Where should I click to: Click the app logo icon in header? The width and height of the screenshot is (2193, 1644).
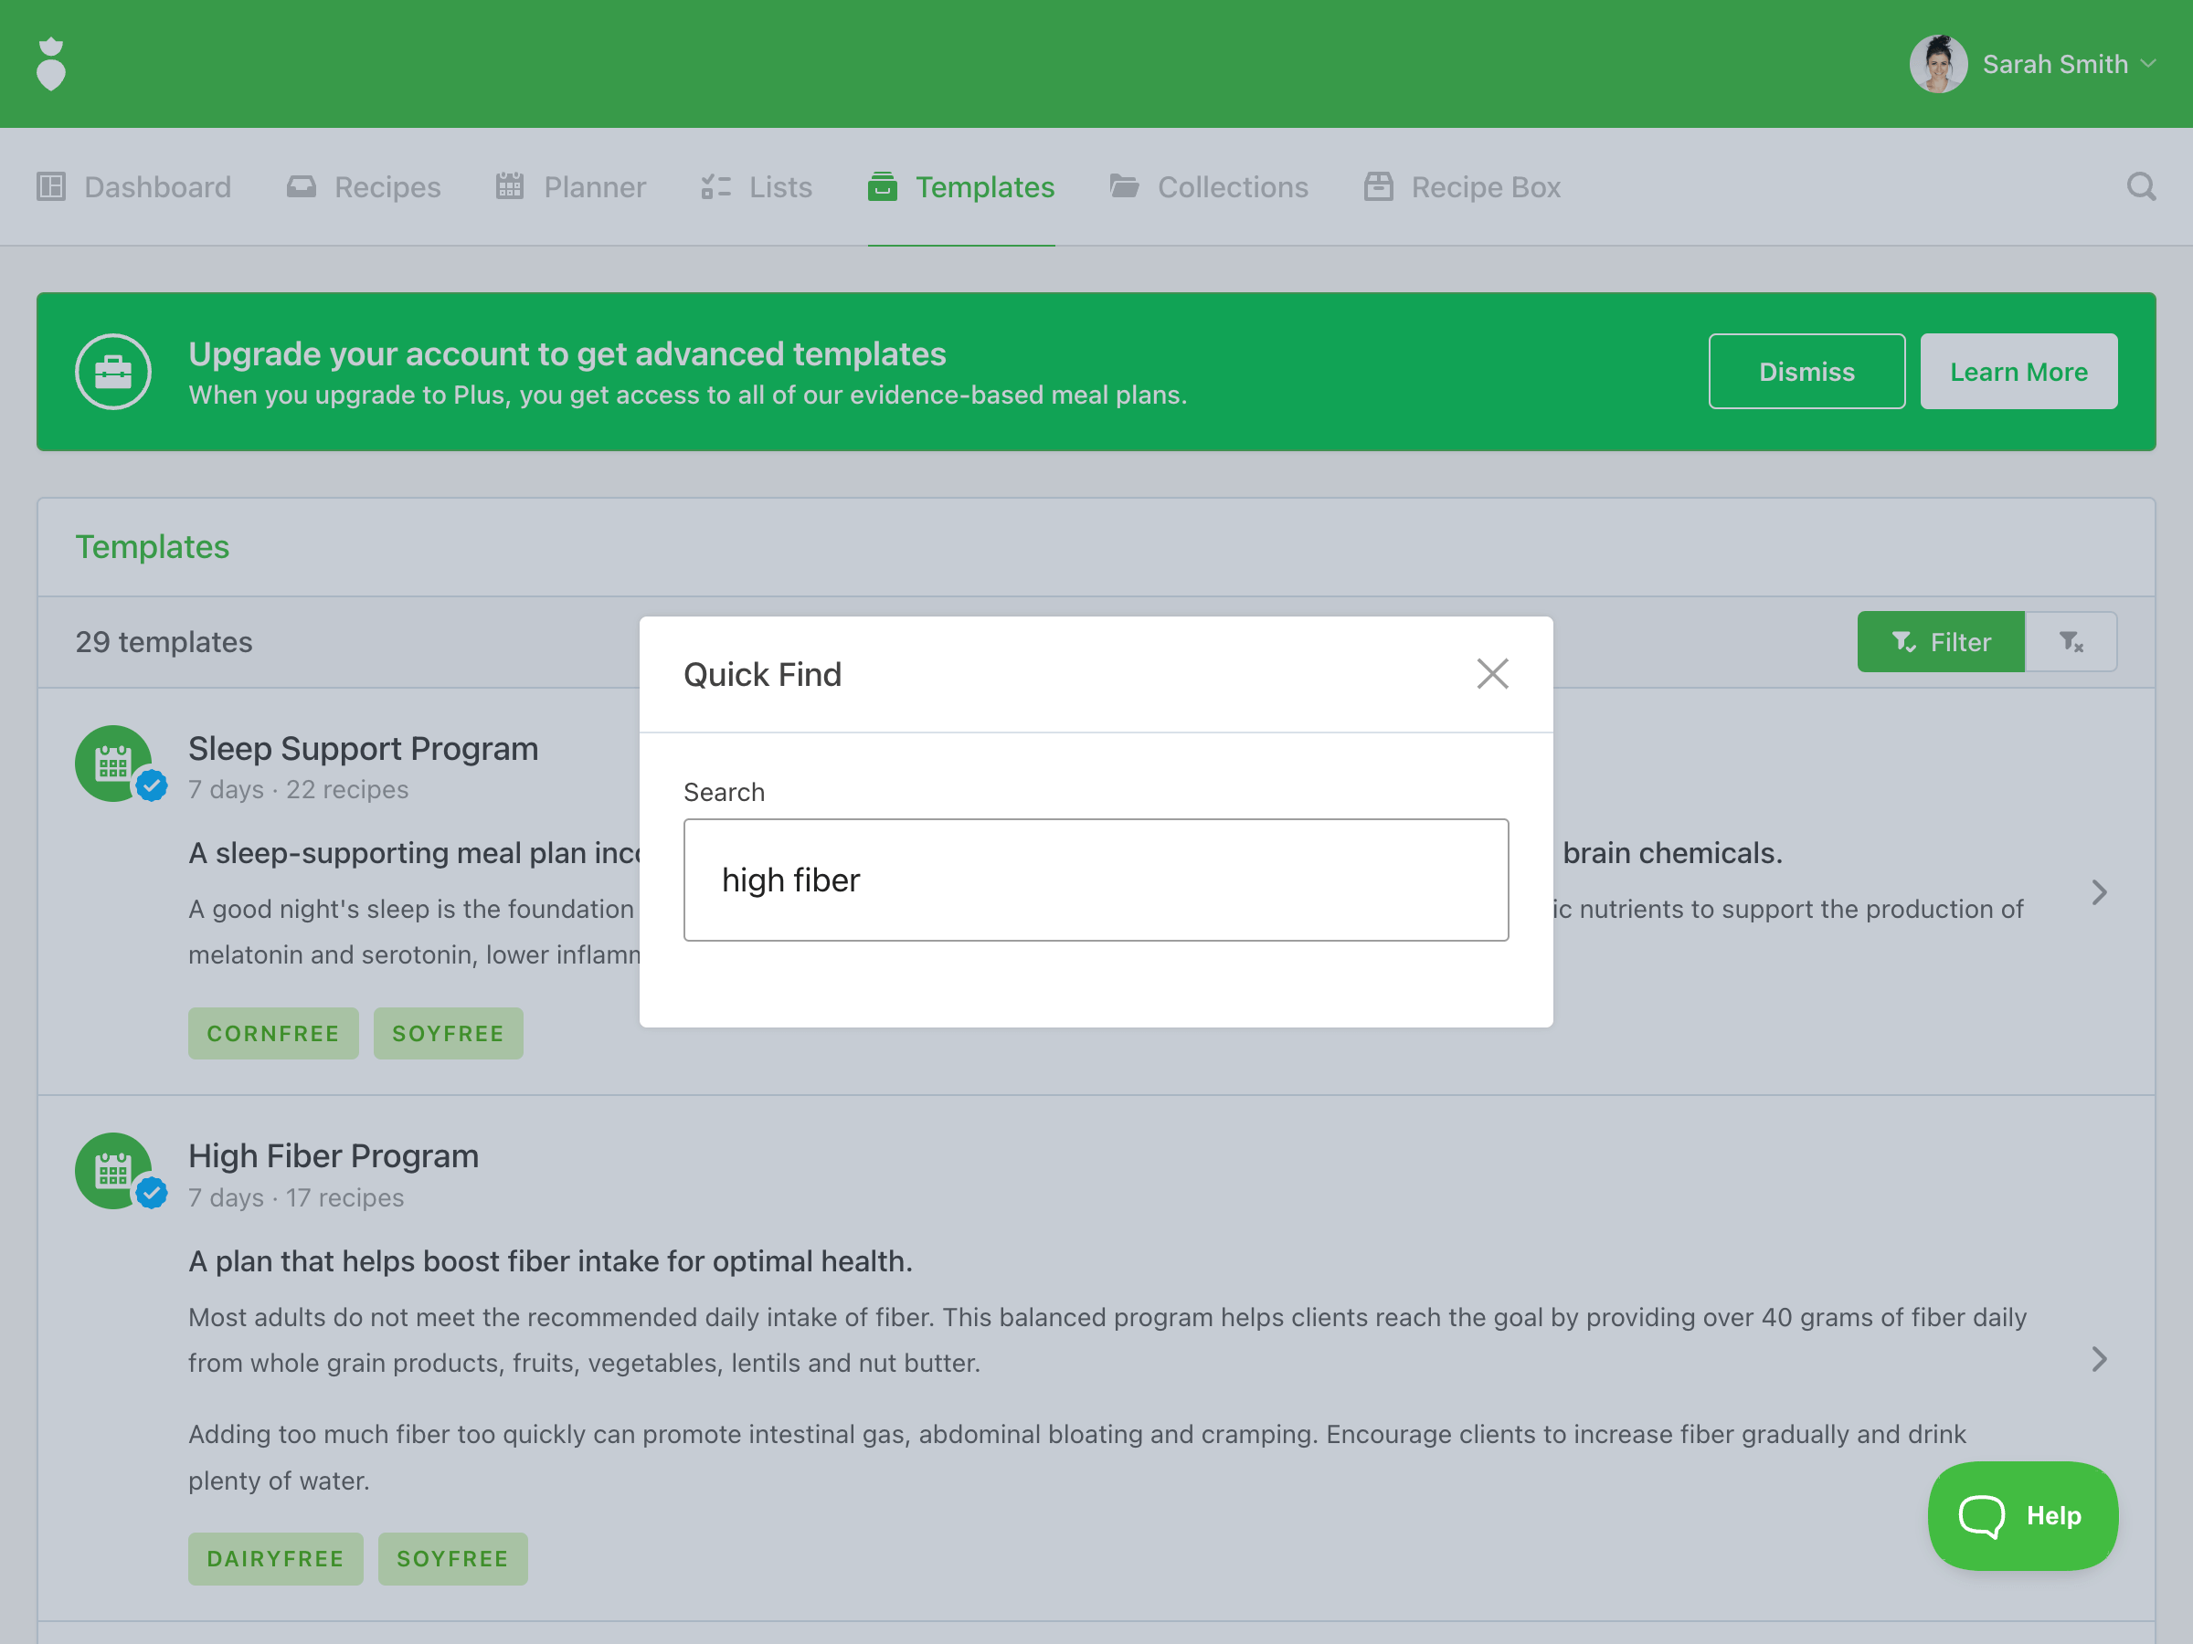click(50, 63)
